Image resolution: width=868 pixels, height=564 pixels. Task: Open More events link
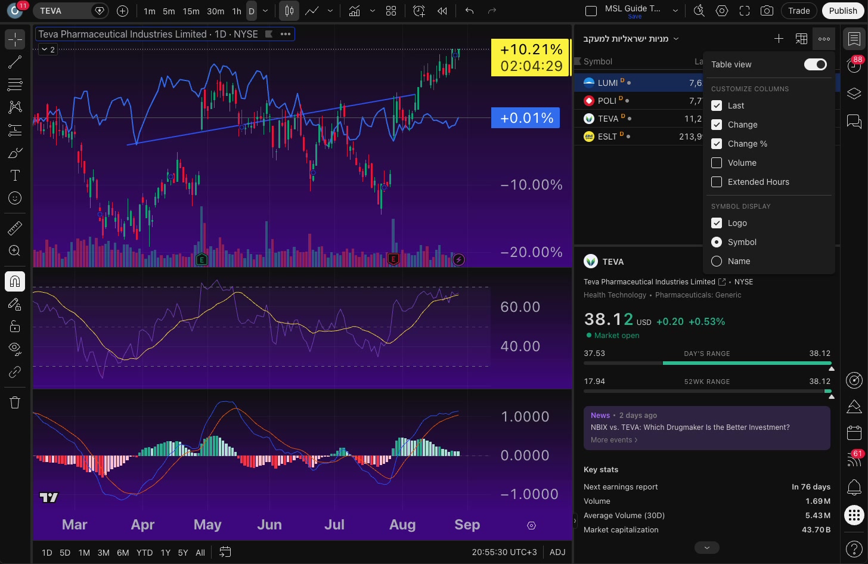[x=613, y=440]
